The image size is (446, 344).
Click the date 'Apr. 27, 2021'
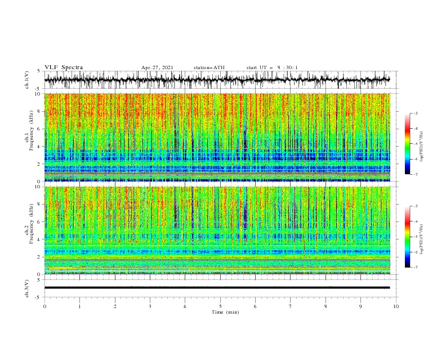(x=157, y=67)
